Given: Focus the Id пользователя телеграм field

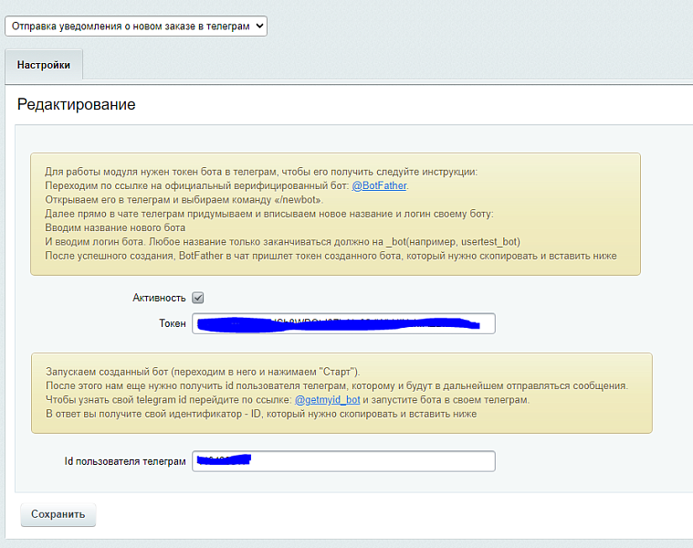Looking at the screenshot, I should [343, 461].
